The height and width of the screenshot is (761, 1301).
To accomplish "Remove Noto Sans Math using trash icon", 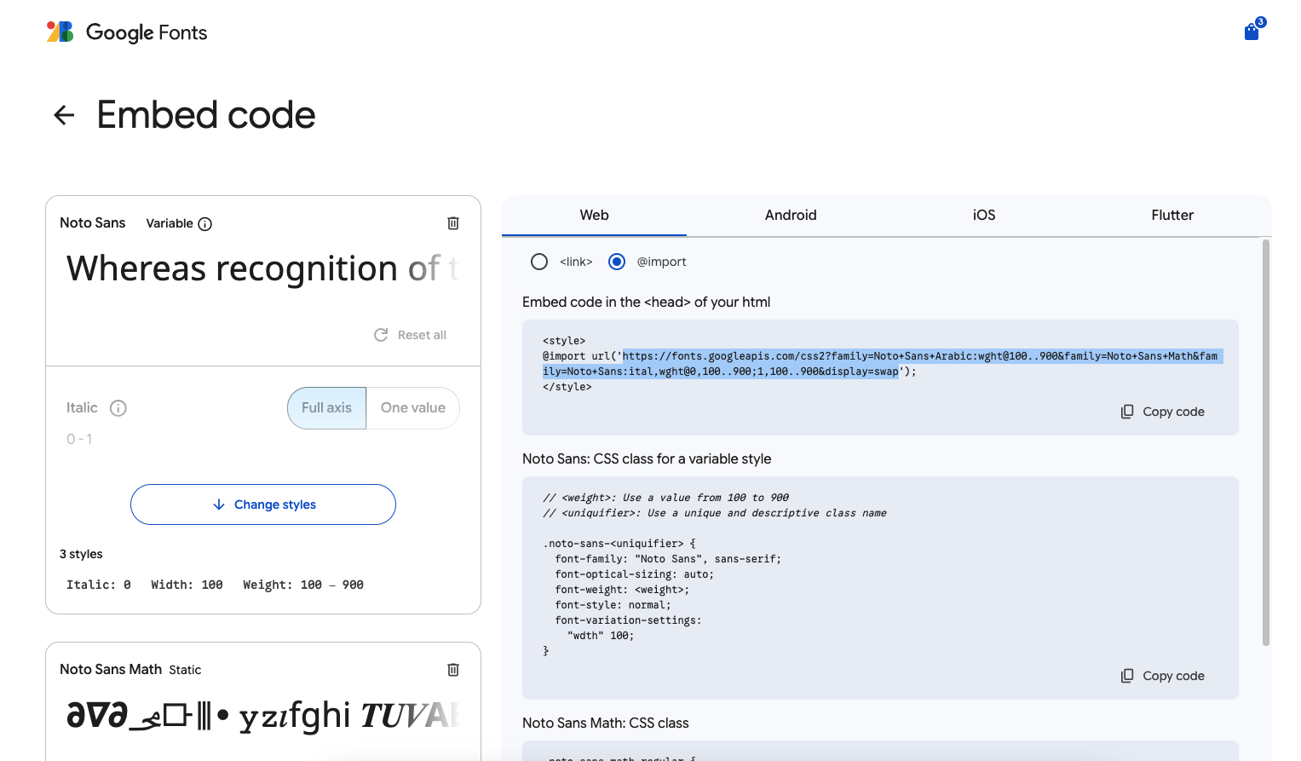I will (453, 670).
